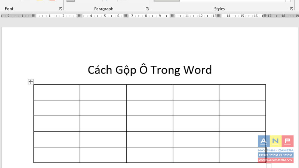Click ruler column marker just after 13

pos(219,16)
